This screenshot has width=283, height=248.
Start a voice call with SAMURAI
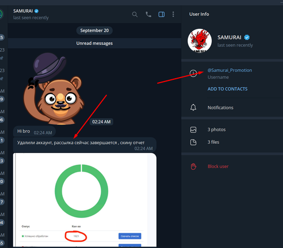148,14
